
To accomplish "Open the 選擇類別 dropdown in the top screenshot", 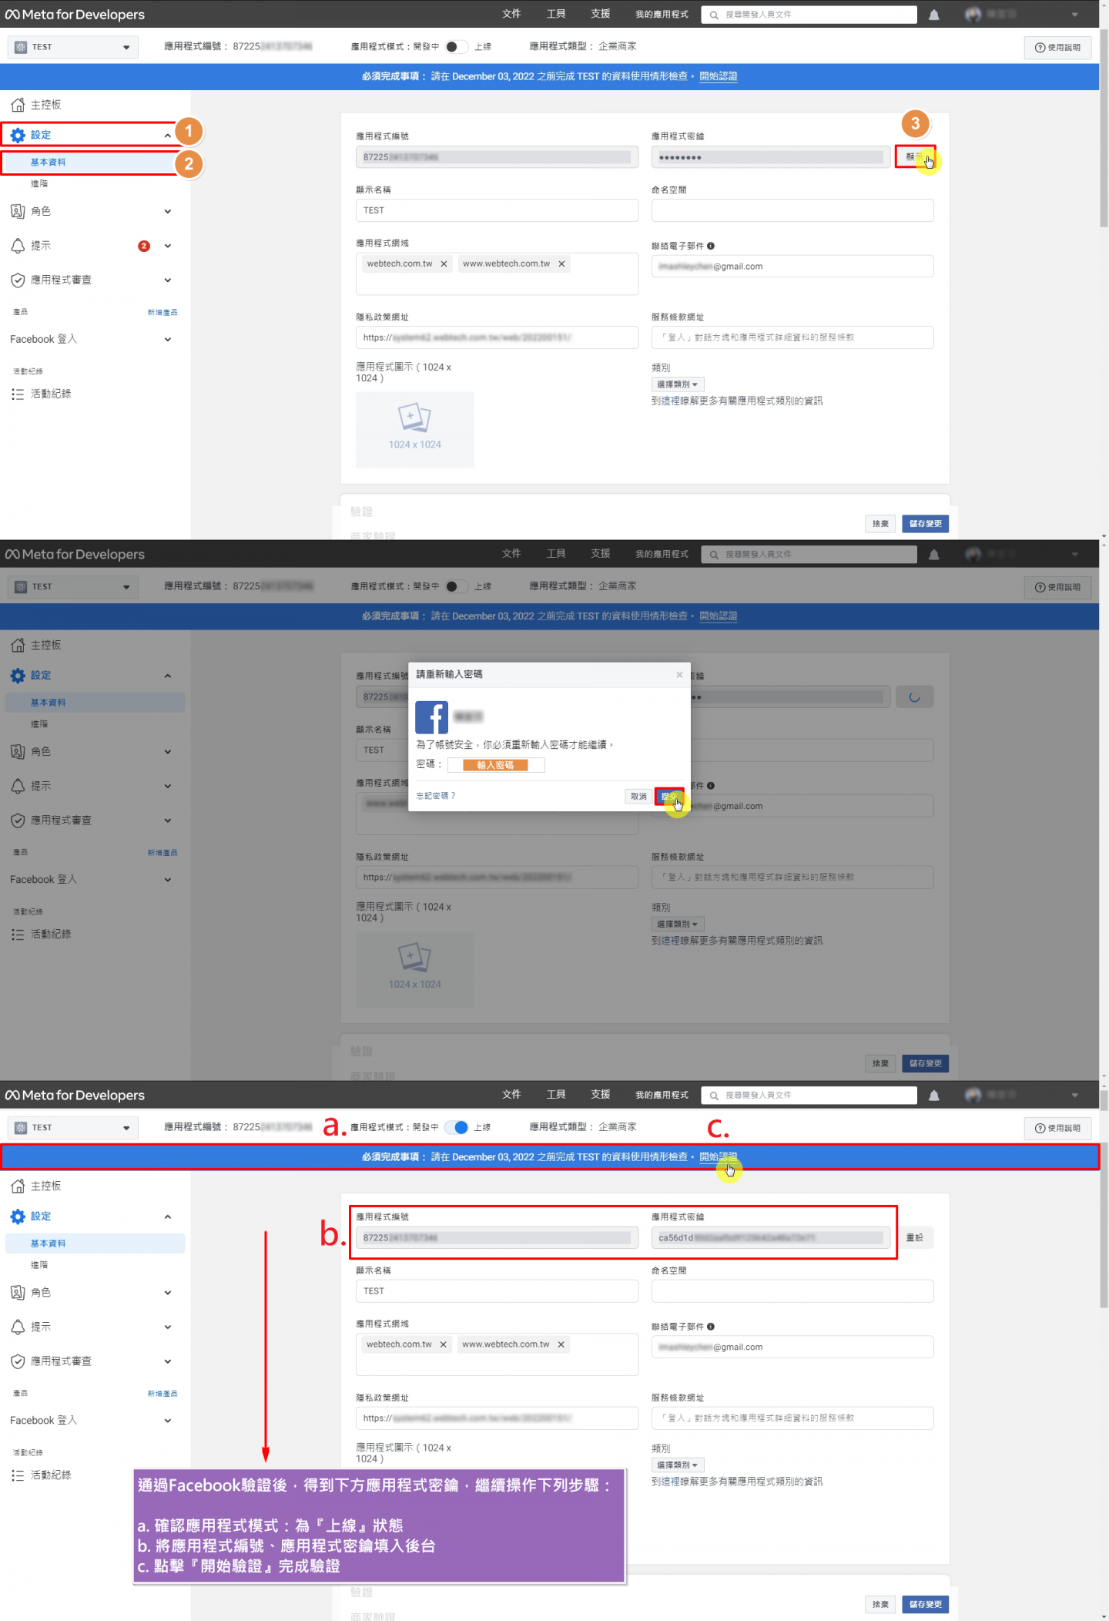I will (x=677, y=384).
